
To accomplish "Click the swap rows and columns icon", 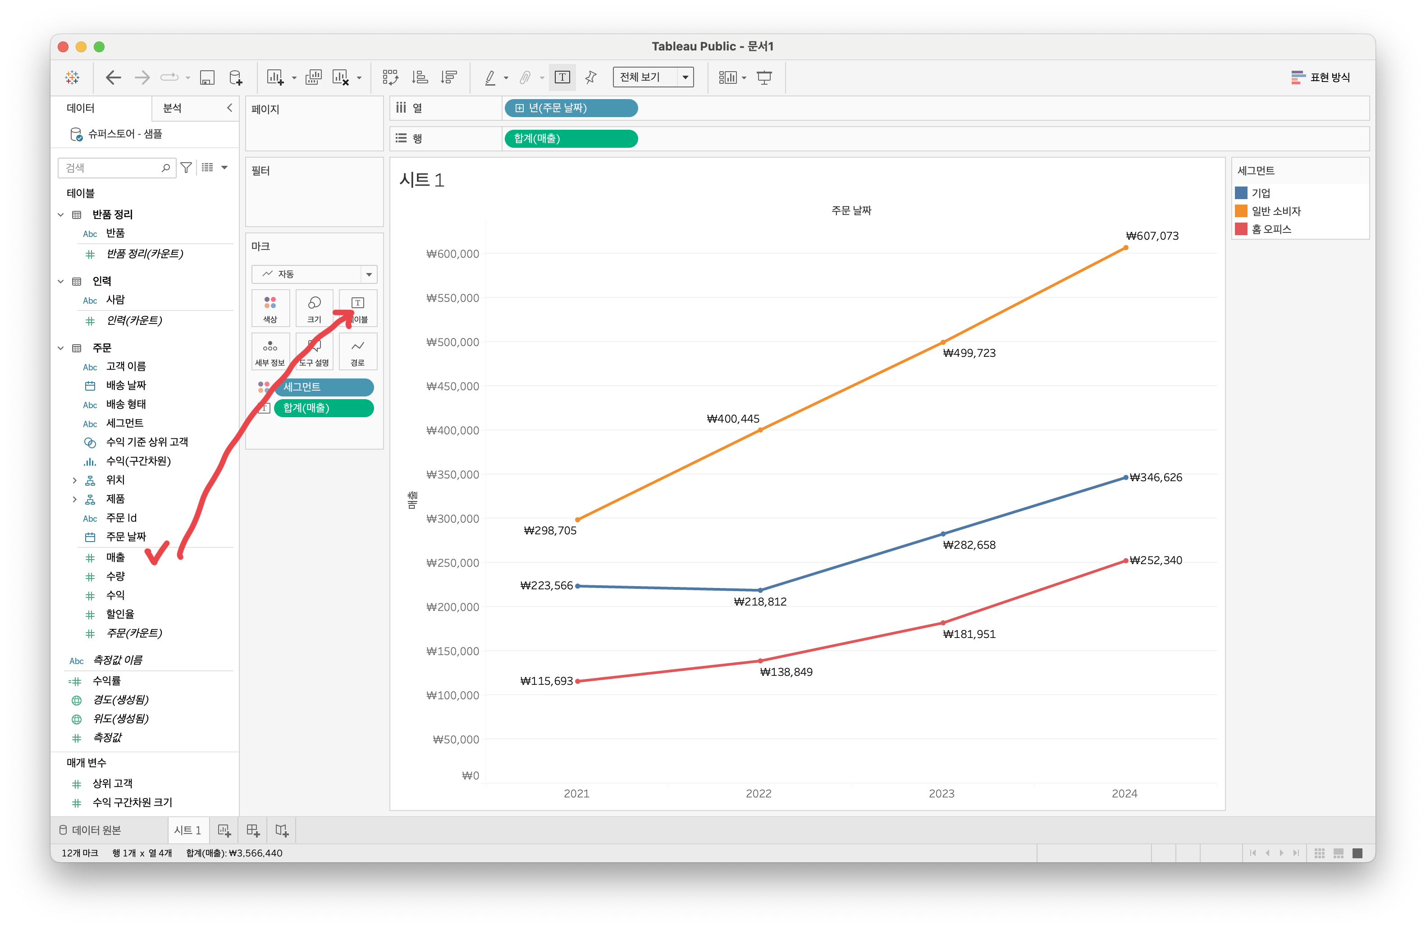I will pos(390,77).
